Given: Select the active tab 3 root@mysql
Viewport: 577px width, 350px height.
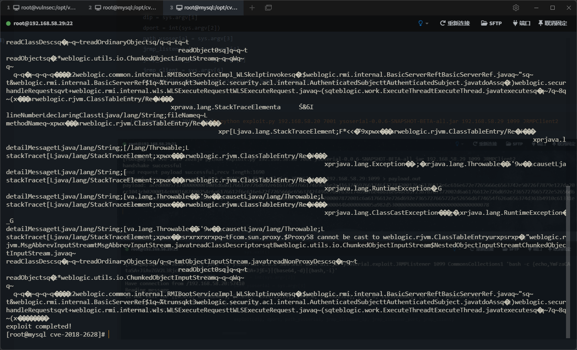Looking at the screenshot, I should point(203,8).
